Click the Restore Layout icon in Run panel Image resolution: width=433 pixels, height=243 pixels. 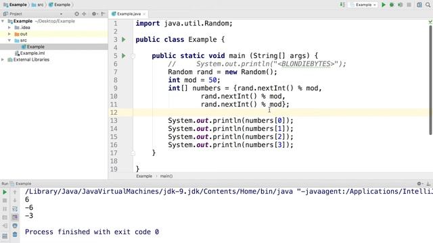point(5,236)
